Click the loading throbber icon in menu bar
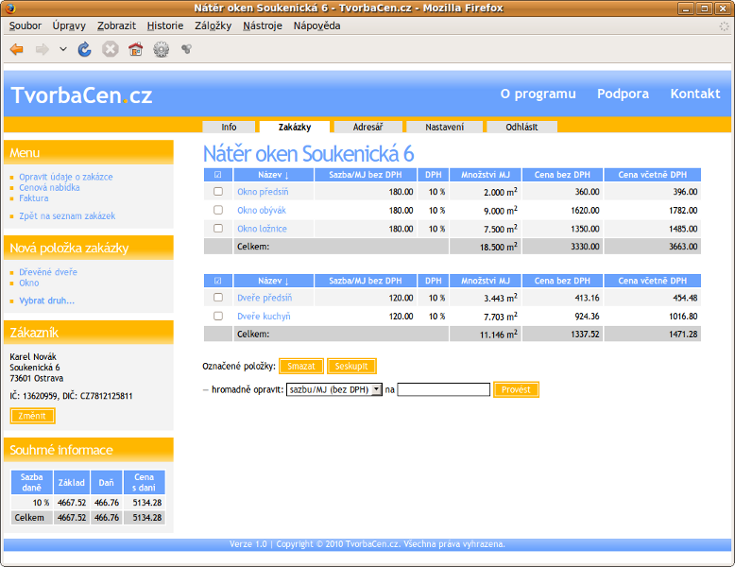735x567 pixels. click(x=725, y=26)
